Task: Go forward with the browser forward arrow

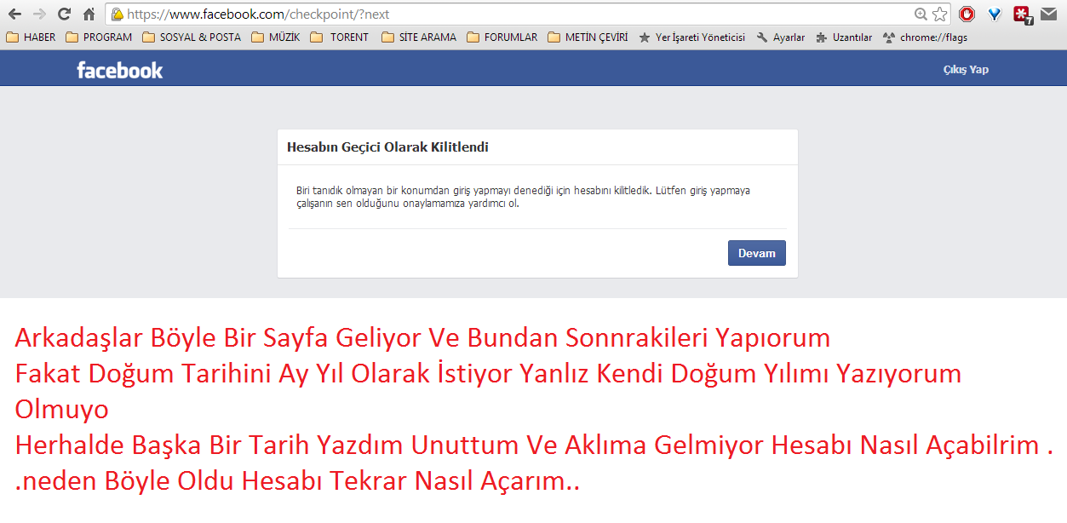Action: coord(39,14)
